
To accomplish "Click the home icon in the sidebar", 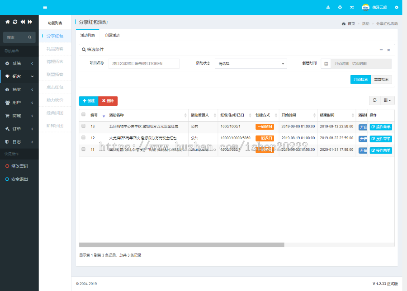I will 8,22.
